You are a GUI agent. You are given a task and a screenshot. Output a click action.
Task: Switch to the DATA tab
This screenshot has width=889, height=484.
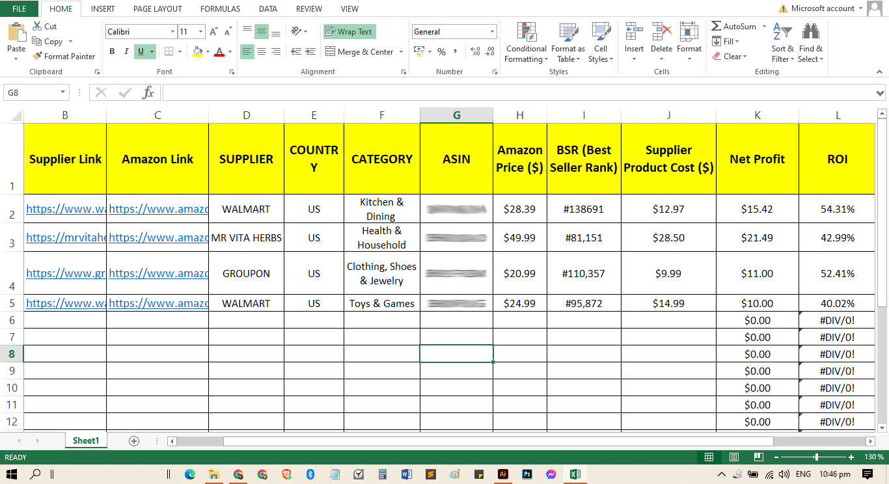click(x=268, y=9)
